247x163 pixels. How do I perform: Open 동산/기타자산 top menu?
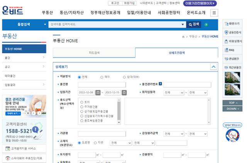(x=71, y=13)
